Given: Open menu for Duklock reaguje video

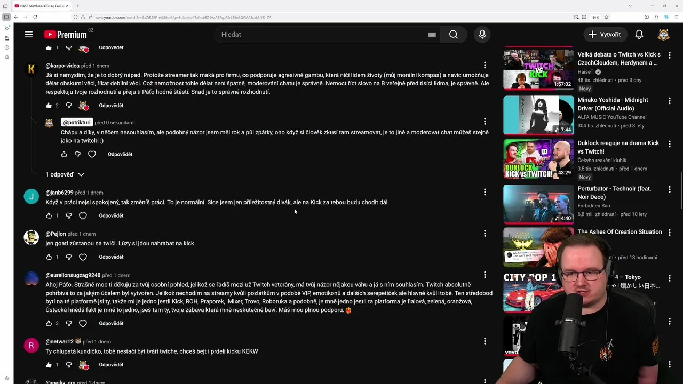Looking at the screenshot, I should (670, 143).
